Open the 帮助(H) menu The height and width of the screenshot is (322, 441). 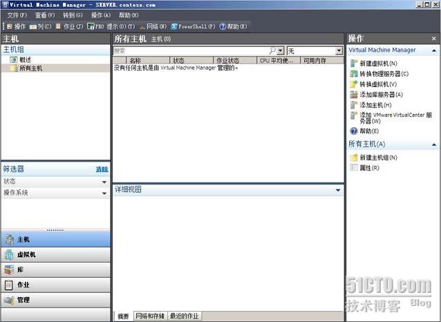[x=129, y=15]
